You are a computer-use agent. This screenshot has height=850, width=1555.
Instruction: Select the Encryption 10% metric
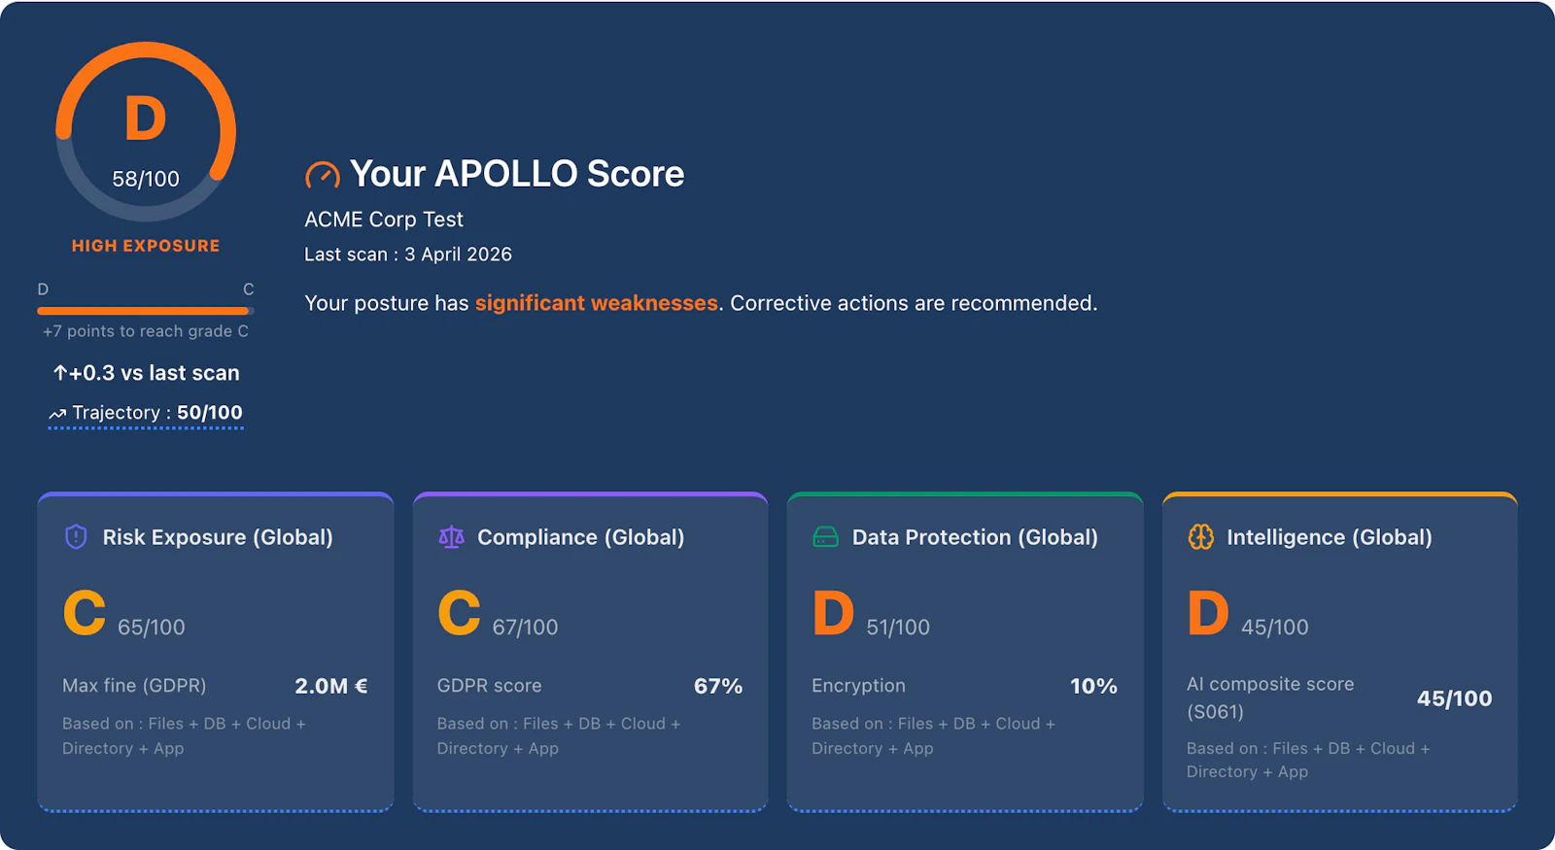click(x=1094, y=686)
